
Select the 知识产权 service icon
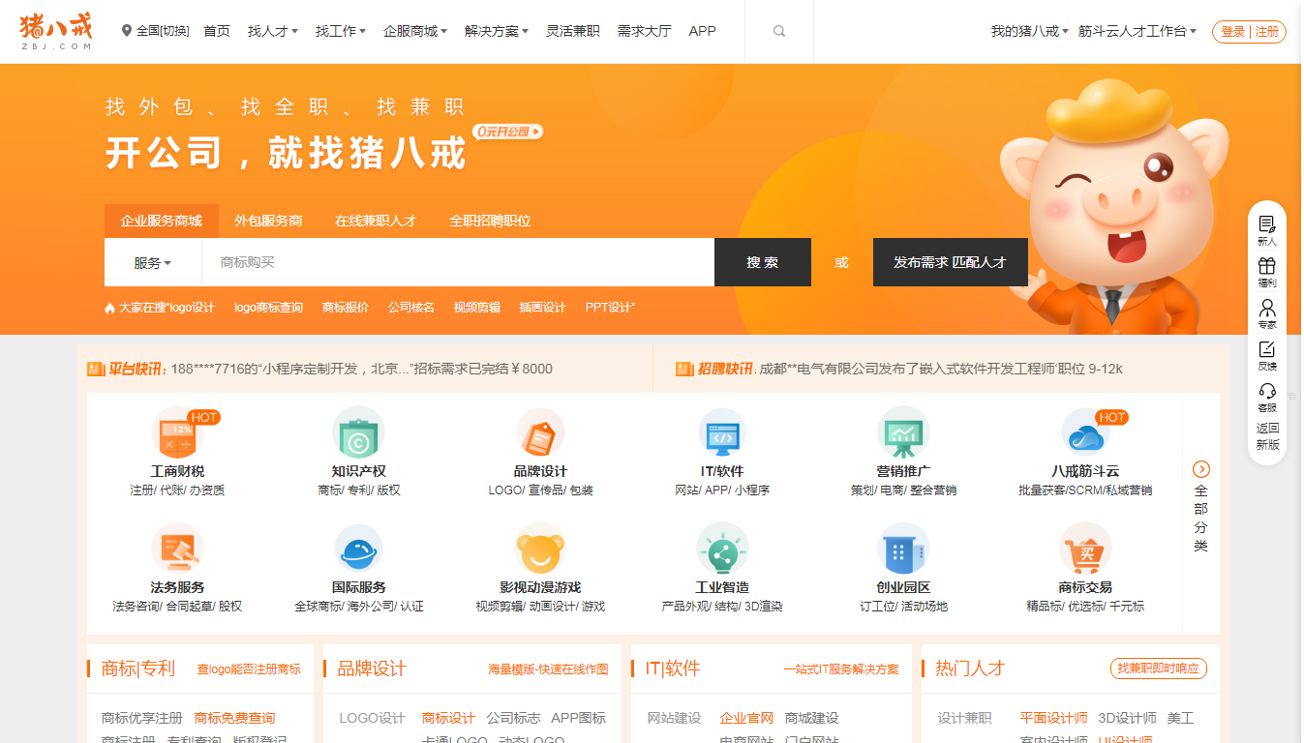click(x=358, y=434)
